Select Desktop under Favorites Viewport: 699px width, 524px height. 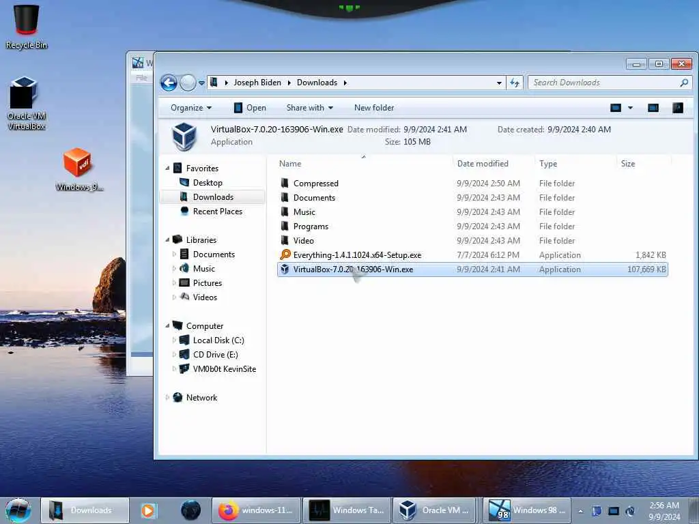pyautogui.click(x=208, y=183)
